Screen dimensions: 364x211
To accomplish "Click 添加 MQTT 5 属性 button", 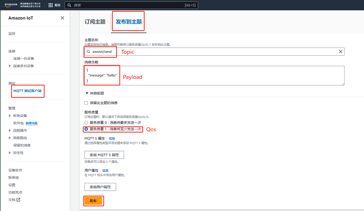I will point(104,155).
